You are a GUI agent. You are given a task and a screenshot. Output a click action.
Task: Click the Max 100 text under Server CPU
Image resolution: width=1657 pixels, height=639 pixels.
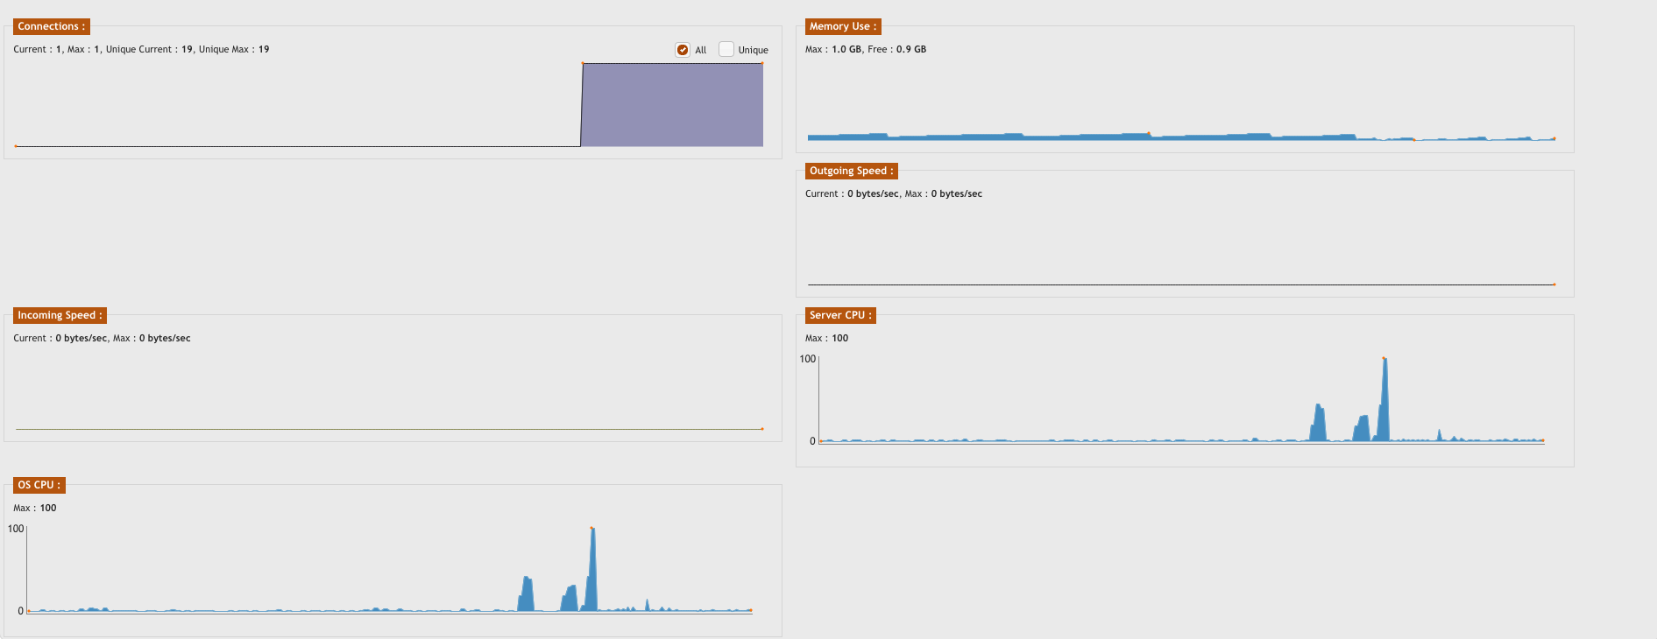pyautogui.click(x=826, y=339)
